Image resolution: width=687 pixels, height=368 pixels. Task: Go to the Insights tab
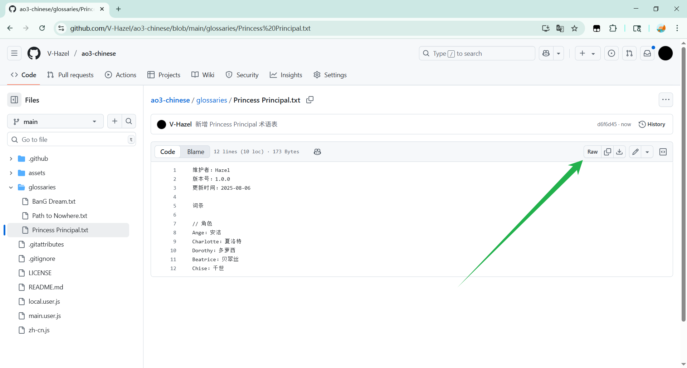286,75
